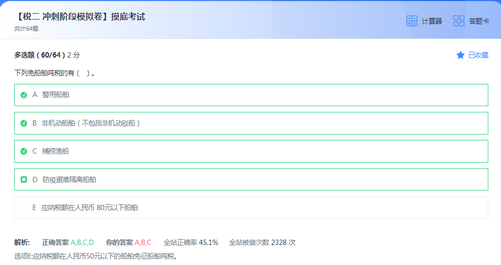Click the correct answer A,B,C,D text
Viewport: 501px width, 265px height.
coord(82,243)
